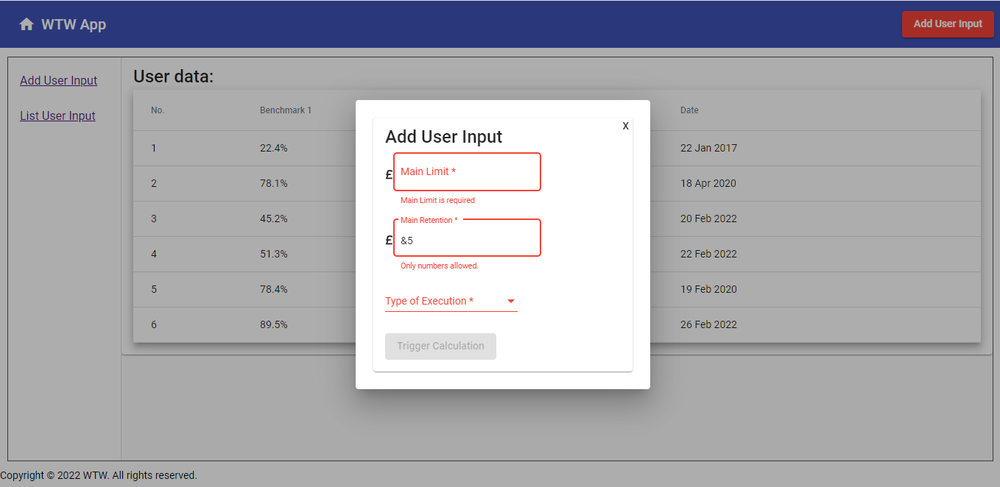Select the 78.1% benchmark cell
This screenshot has height=487, width=1000.
[x=274, y=183]
